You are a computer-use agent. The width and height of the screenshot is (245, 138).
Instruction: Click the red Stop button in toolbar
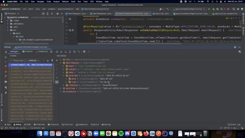pos(228,9)
